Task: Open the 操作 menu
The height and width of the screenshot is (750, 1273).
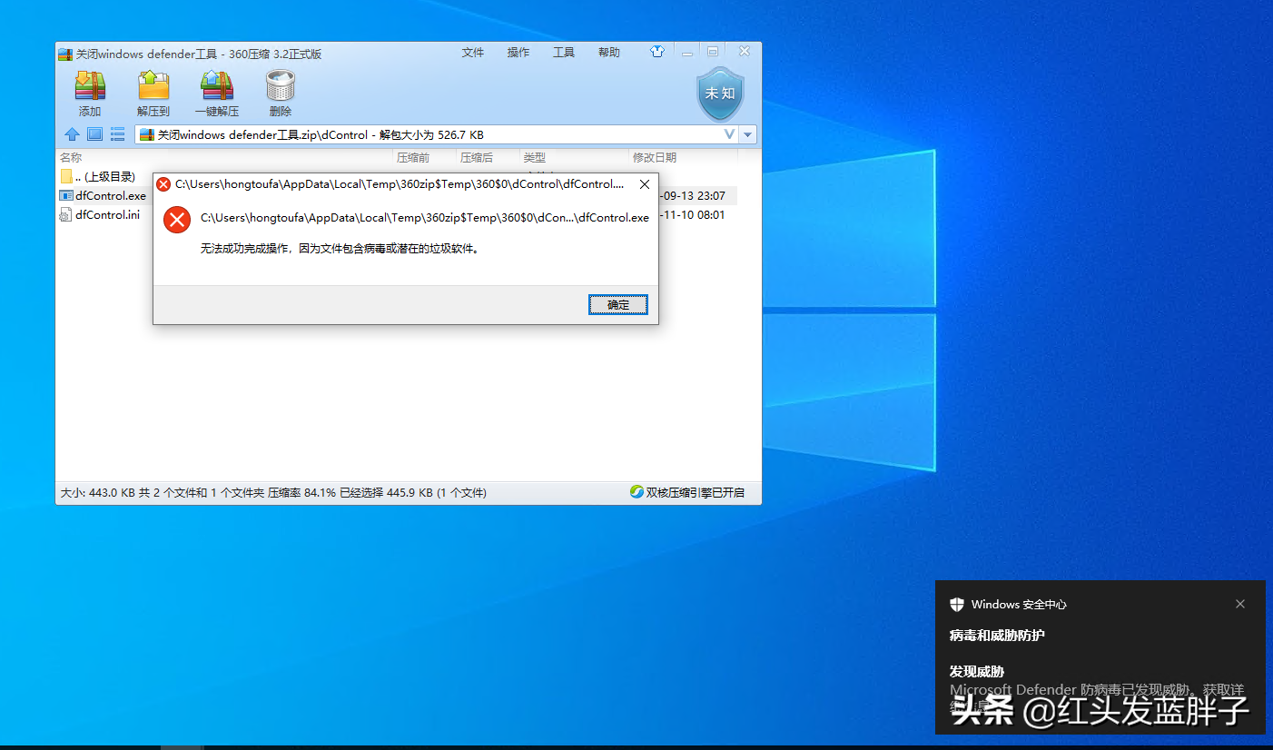Action: (x=518, y=53)
